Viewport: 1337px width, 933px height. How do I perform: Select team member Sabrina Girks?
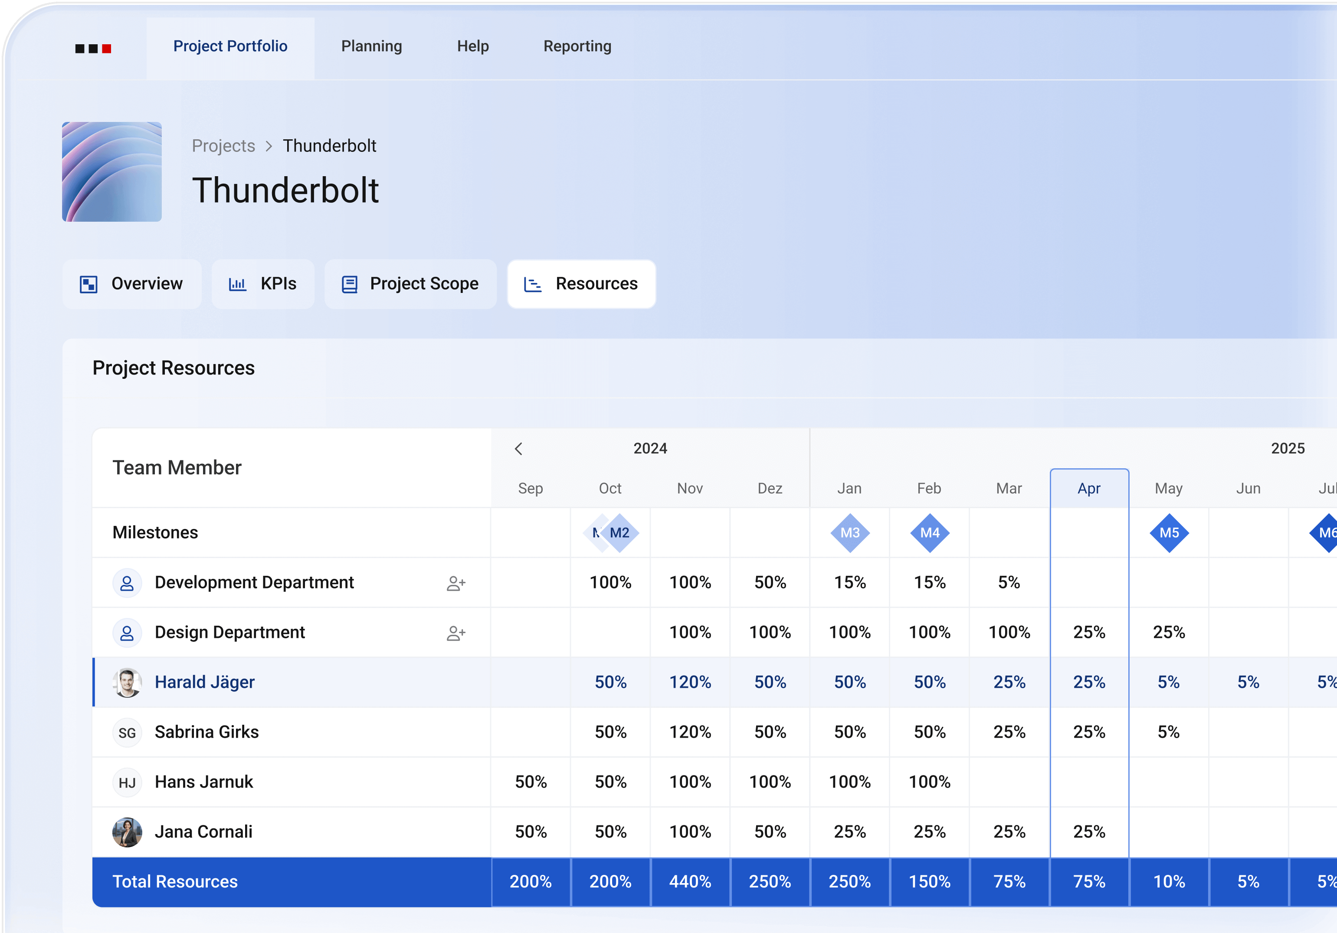coord(207,732)
